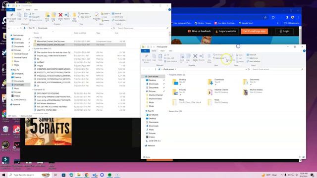
Task: Click the refresh icon beside Downloads address bar
Action: (x=114, y=28)
